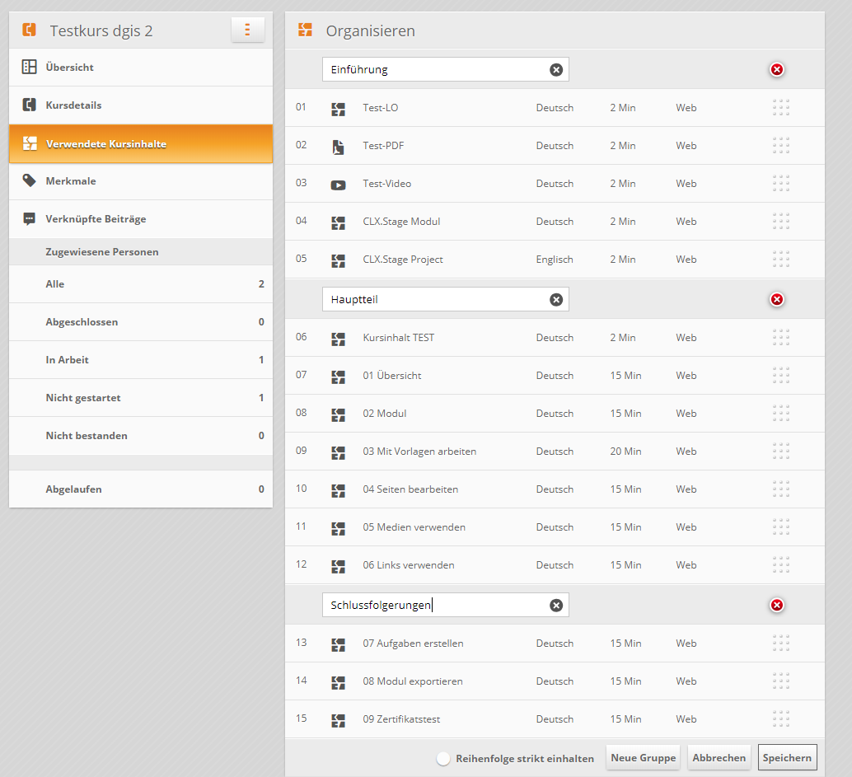
Task: Click Neue Gruppe to add group
Action: pyautogui.click(x=643, y=758)
